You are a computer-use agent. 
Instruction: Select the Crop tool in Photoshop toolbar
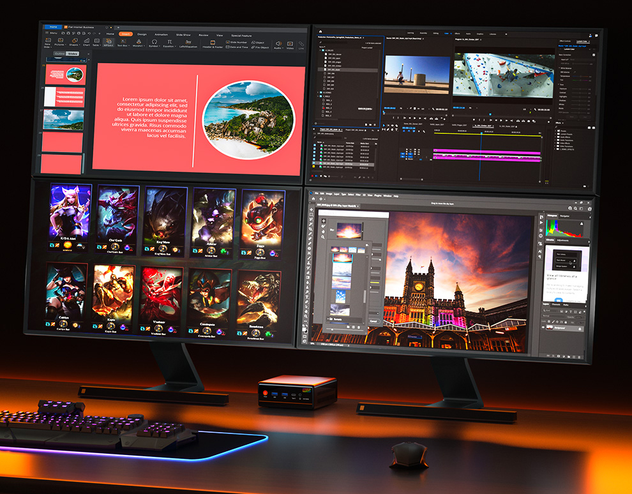[x=310, y=229]
